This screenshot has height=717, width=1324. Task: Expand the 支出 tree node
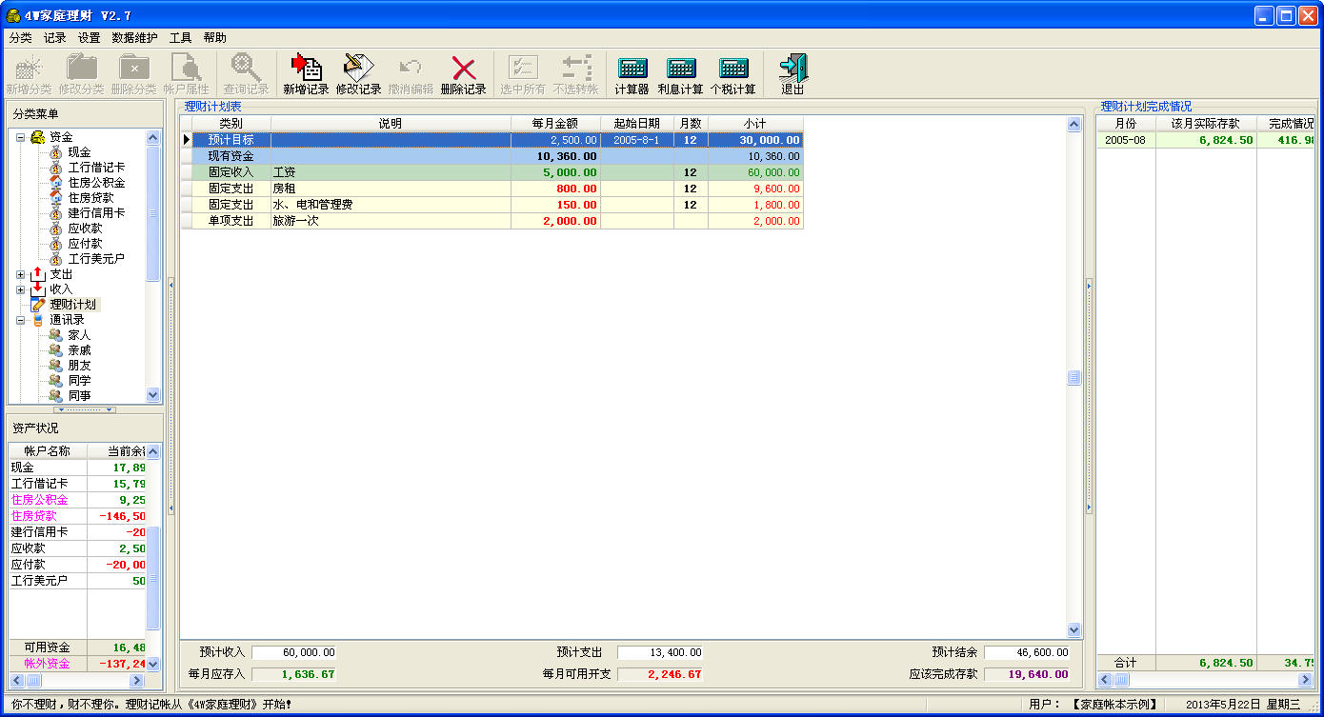[20, 274]
